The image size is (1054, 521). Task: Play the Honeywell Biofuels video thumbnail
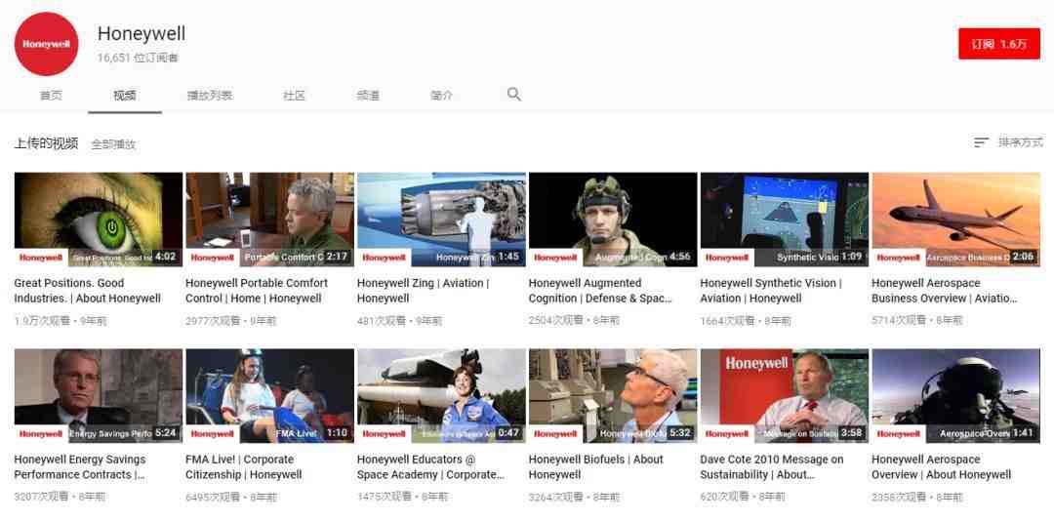[x=613, y=395]
